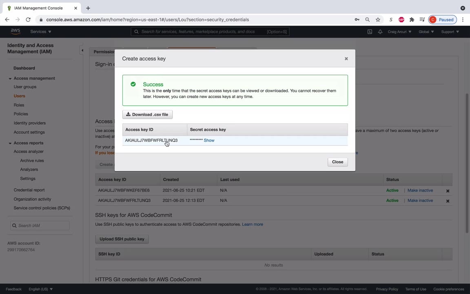The height and width of the screenshot is (294, 470).
Task: Collapse Access reports section
Action: point(10,143)
